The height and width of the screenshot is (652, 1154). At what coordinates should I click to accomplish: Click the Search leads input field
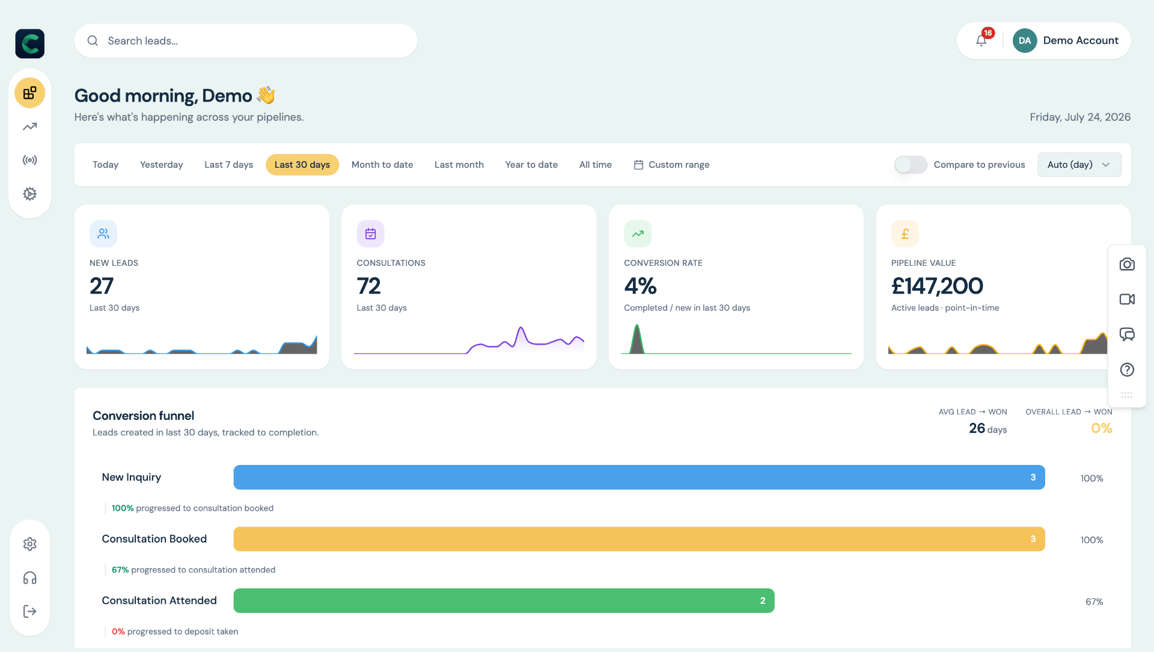pyautogui.click(x=246, y=41)
